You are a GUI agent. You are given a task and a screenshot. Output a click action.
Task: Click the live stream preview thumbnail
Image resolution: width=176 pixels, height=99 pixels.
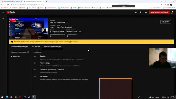[x=28, y=28]
